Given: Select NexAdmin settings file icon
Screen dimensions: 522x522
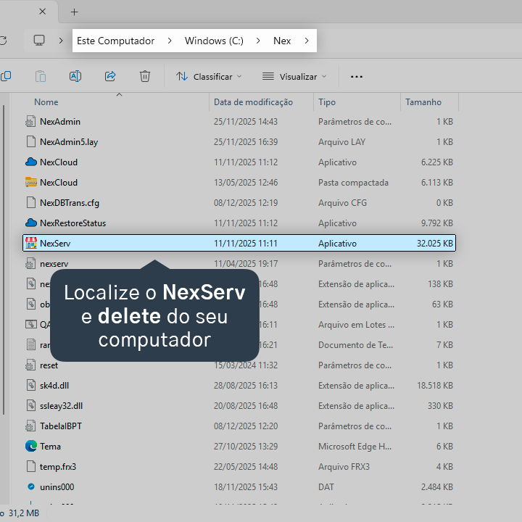Looking at the screenshot, I should coord(30,122).
